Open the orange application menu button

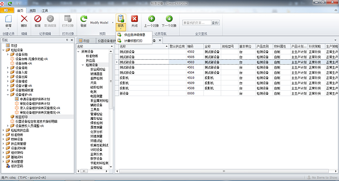click(7, 10)
